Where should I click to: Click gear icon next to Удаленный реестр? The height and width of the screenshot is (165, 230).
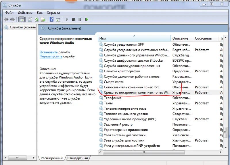tap(101, 125)
